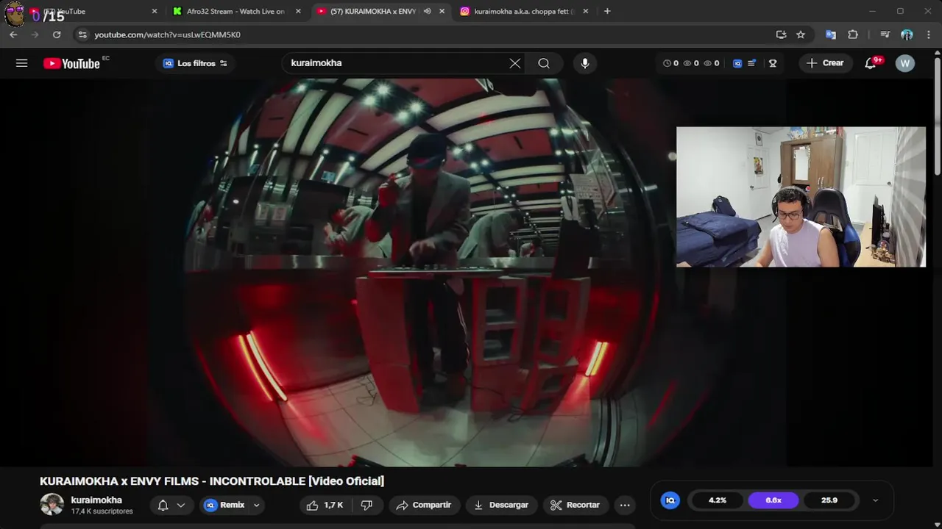
Task: Mute the KURAIMOKHA tab audio icon
Action: [x=427, y=11]
